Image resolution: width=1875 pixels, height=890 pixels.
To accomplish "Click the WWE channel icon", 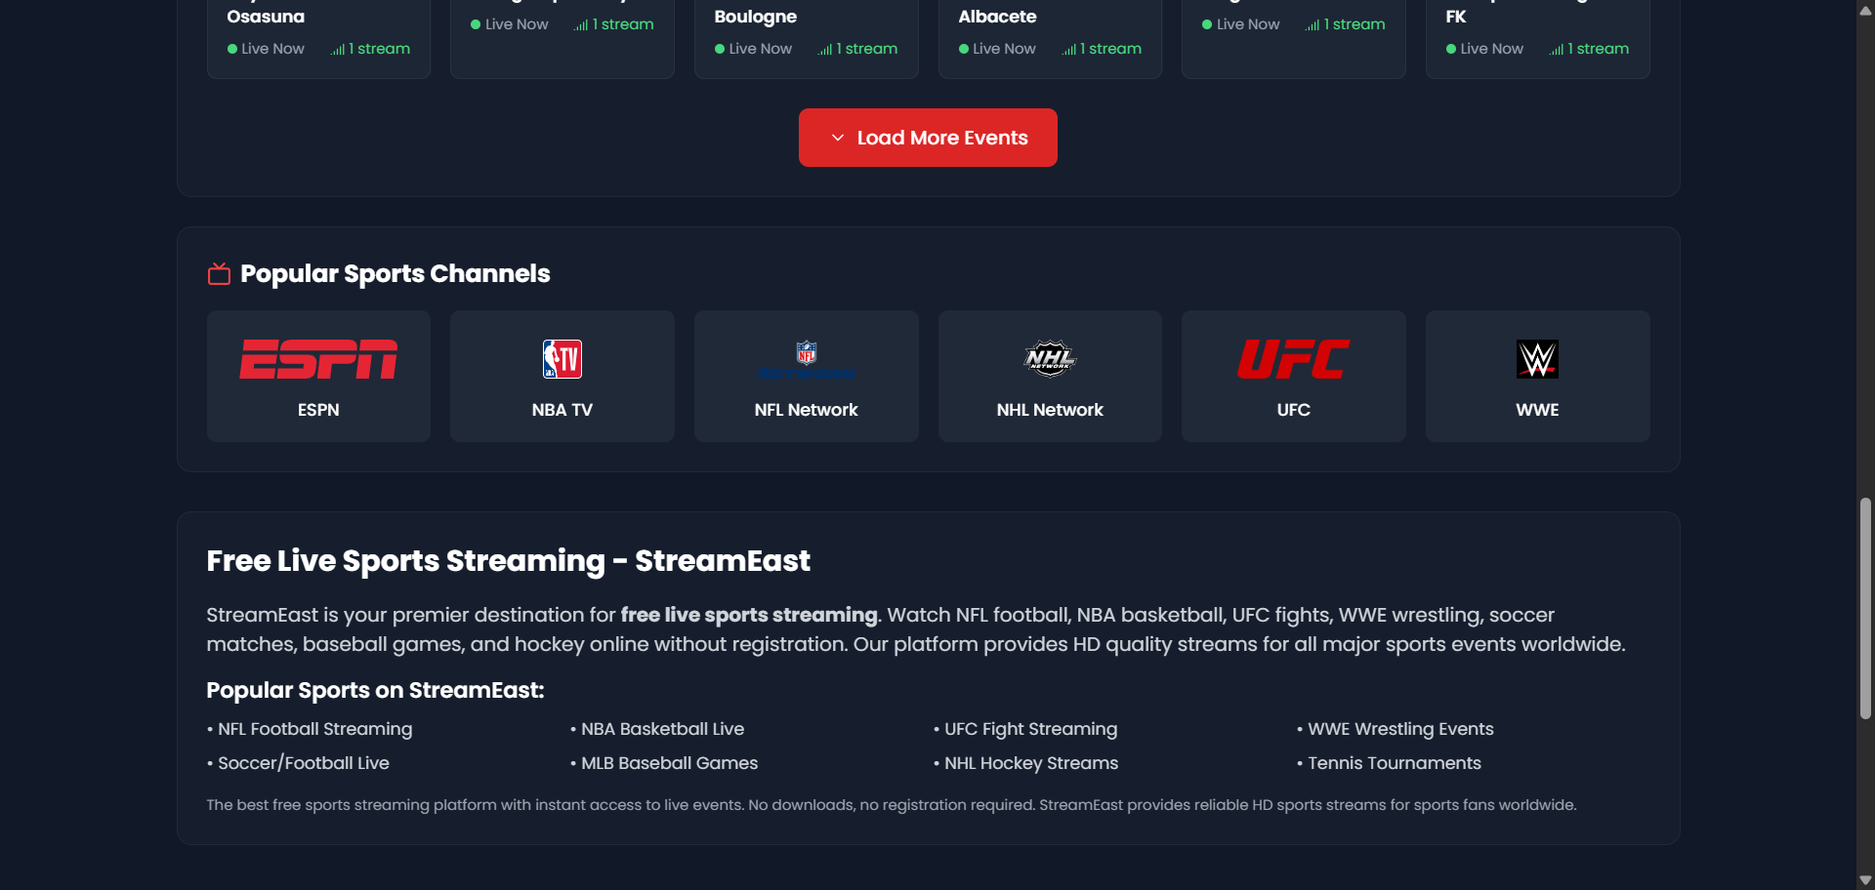I will 1537,358.
